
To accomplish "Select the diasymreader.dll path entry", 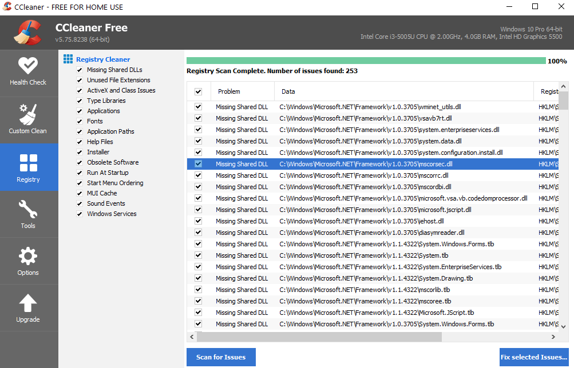I will [372, 233].
